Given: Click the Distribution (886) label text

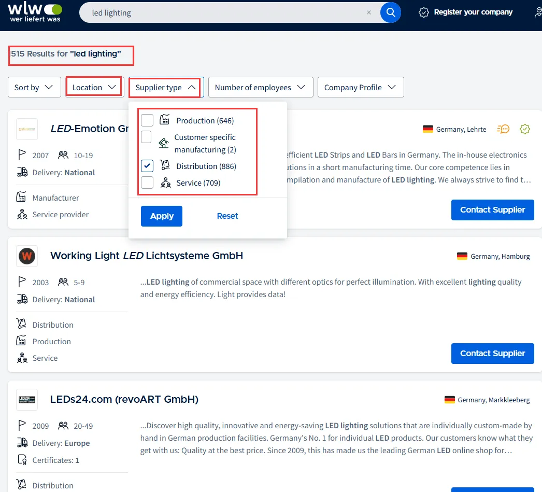Looking at the screenshot, I should [x=206, y=166].
